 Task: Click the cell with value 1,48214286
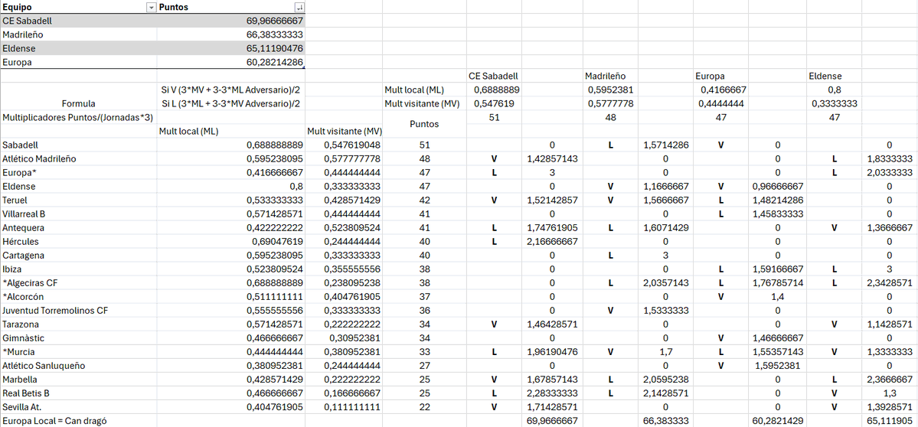click(777, 200)
